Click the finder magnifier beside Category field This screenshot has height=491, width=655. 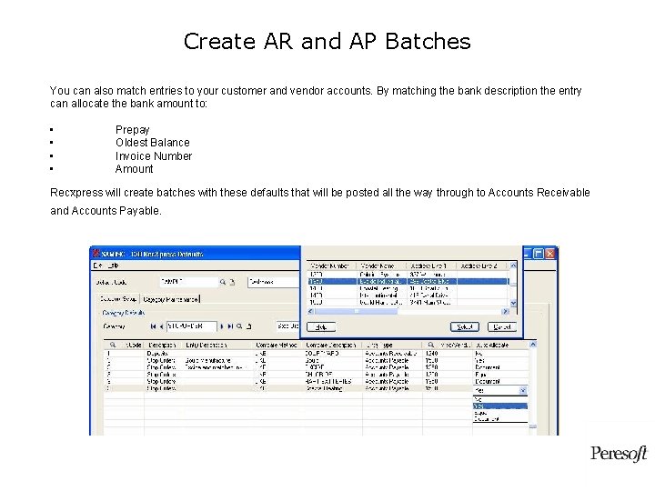239,326
